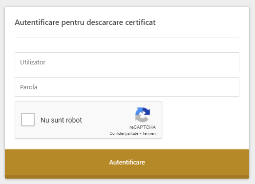
Task: Click the grey arrow of the reCAPTCHA logo
Action: [x=140, y=119]
